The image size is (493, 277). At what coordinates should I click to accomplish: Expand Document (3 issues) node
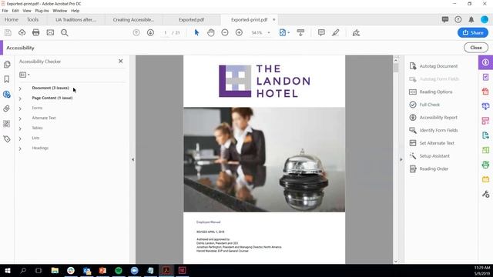tap(20, 88)
